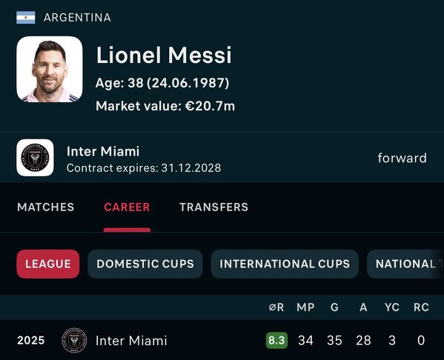
Task: Open the Transfers tab
Action: pyautogui.click(x=213, y=207)
